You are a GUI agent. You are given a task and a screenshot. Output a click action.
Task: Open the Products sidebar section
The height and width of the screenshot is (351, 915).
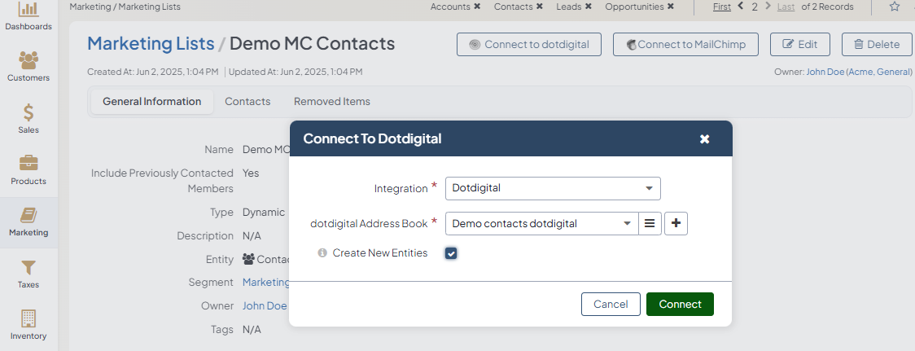[x=28, y=169]
